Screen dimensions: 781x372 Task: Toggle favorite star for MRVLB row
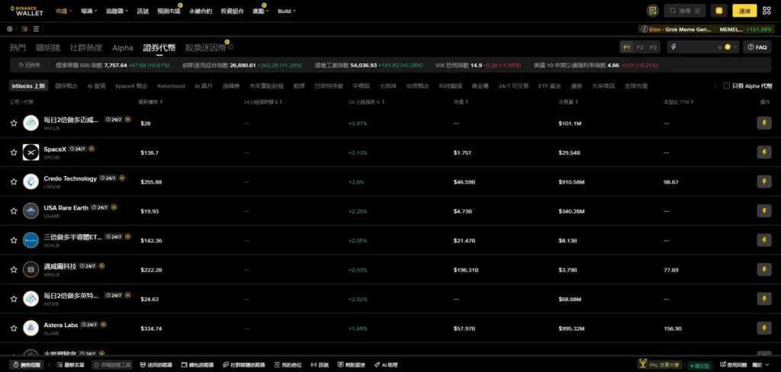pos(14,269)
